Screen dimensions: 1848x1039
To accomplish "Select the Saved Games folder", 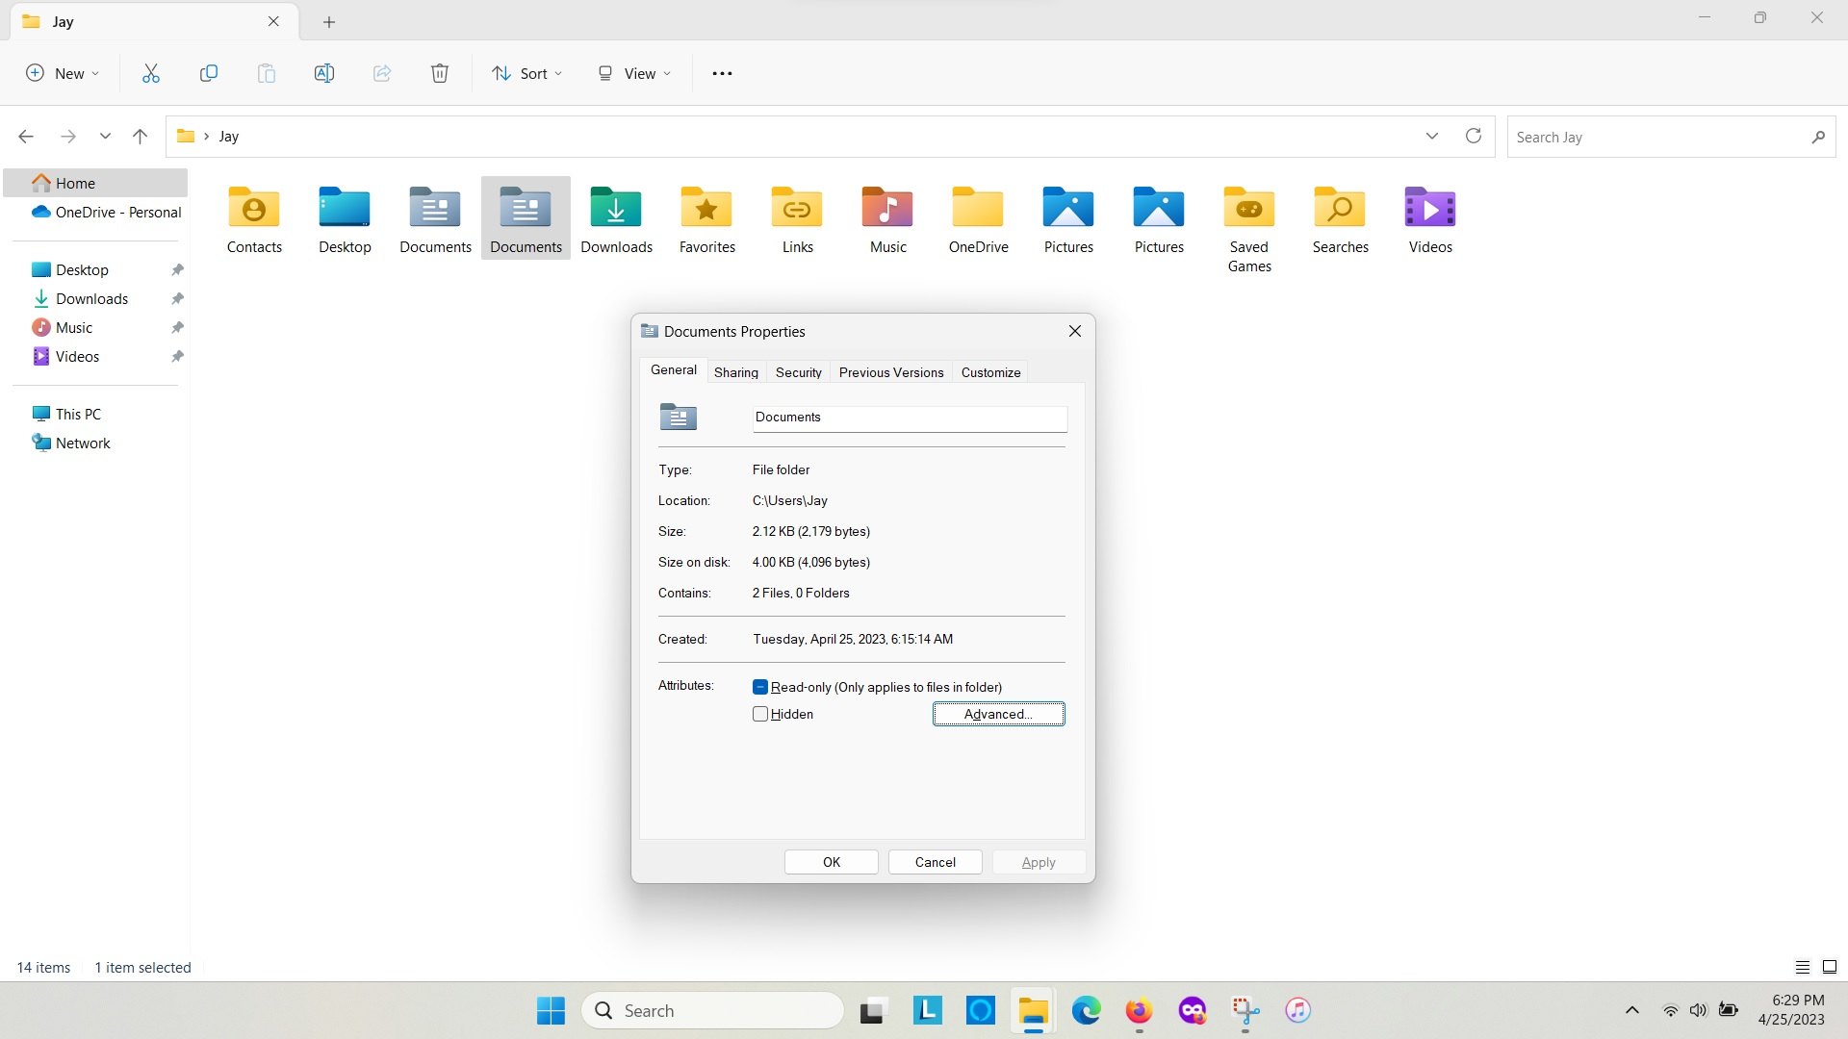I will [x=1249, y=229].
